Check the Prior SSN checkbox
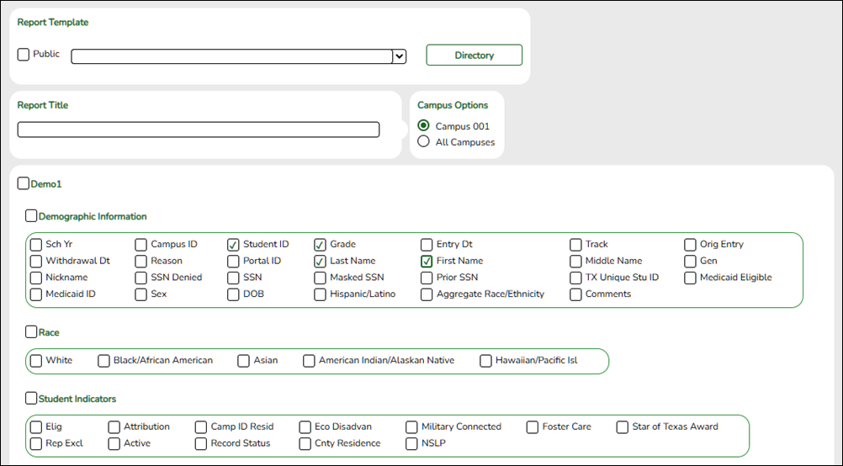The height and width of the screenshot is (466, 843). [x=427, y=278]
